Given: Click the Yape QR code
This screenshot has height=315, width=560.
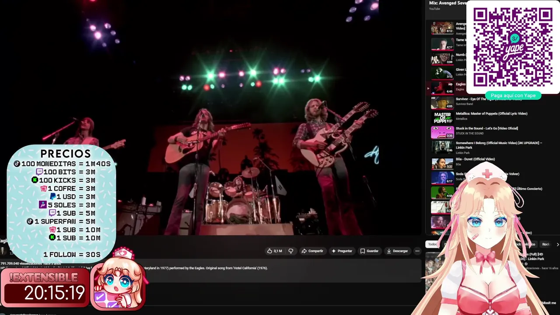Looking at the screenshot, I should tap(513, 47).
